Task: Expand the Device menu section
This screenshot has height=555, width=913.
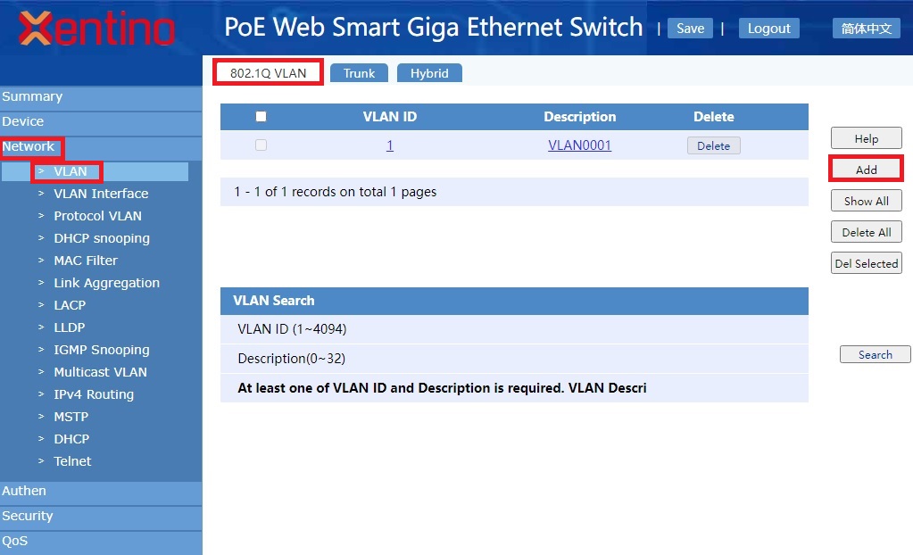Action: click(23, 121)
